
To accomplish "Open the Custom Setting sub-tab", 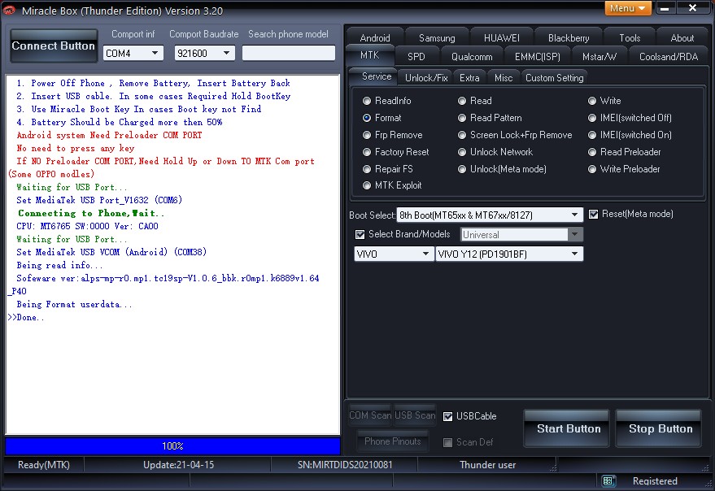I will (x=555, y=78).
